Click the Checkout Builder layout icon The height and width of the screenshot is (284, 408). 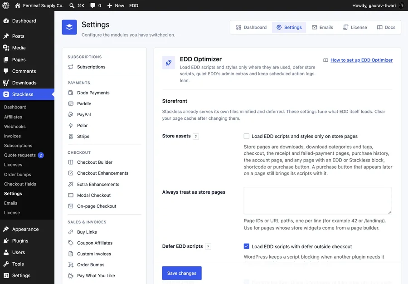pos(71,162)
